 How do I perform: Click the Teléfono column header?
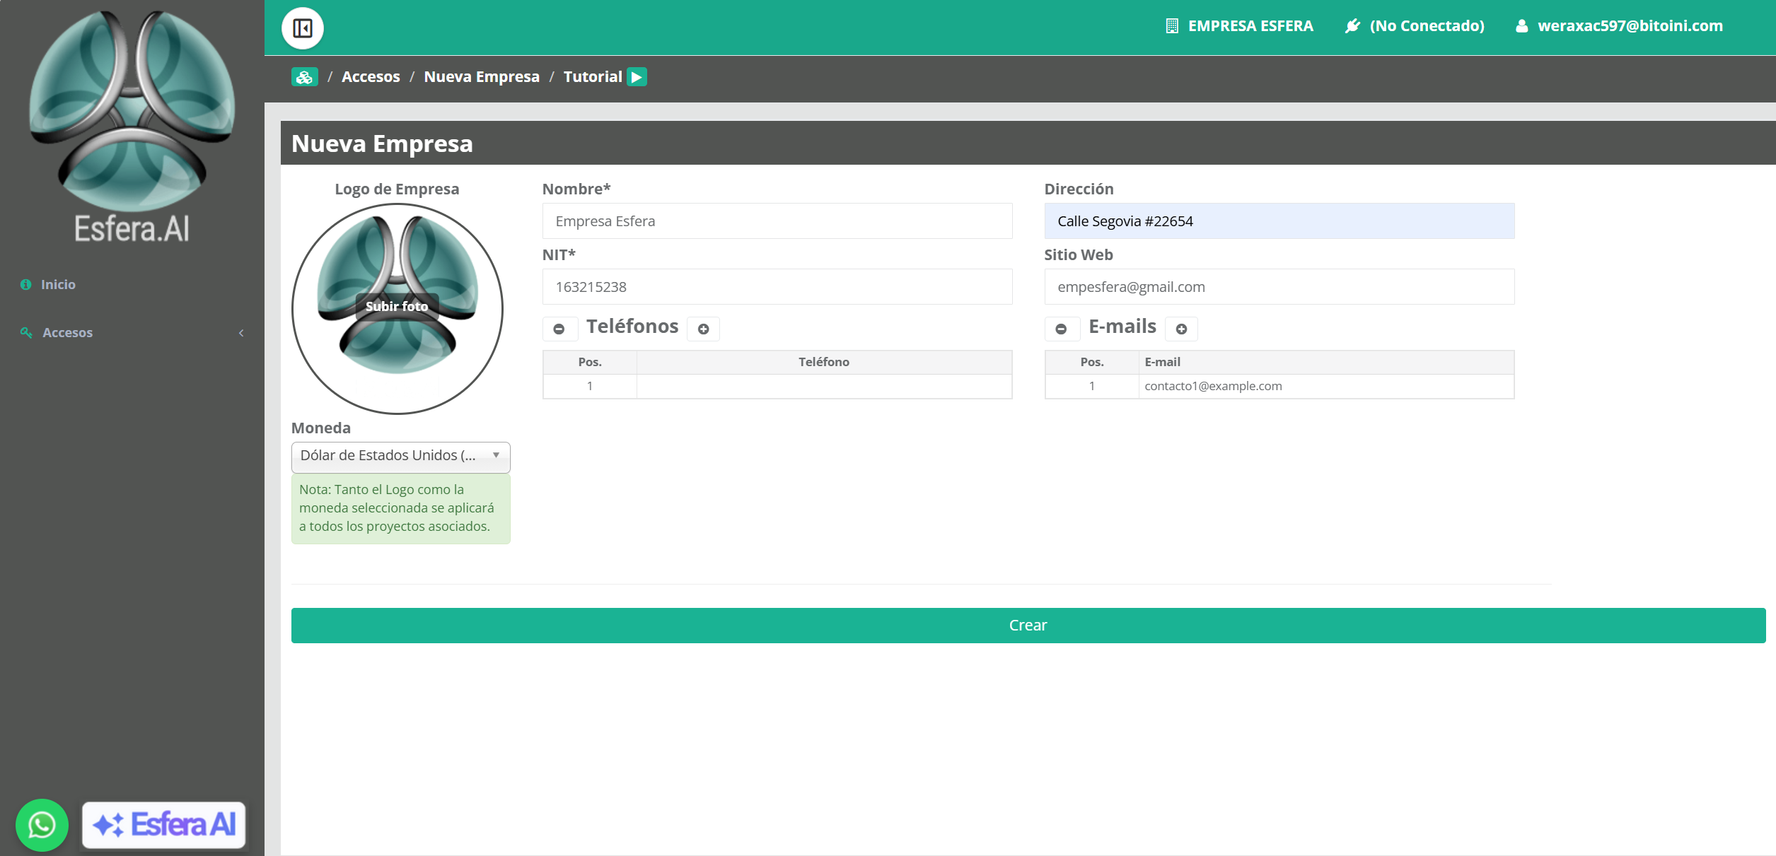tap(824, 362)
